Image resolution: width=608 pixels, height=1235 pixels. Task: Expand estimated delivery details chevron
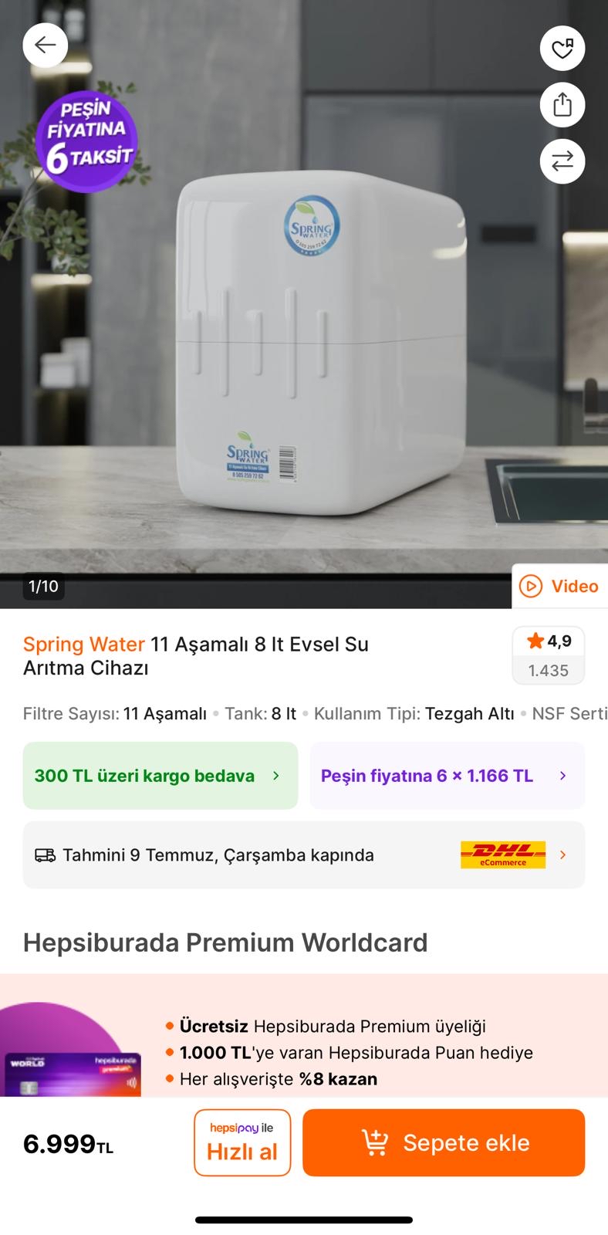(563, 855)
